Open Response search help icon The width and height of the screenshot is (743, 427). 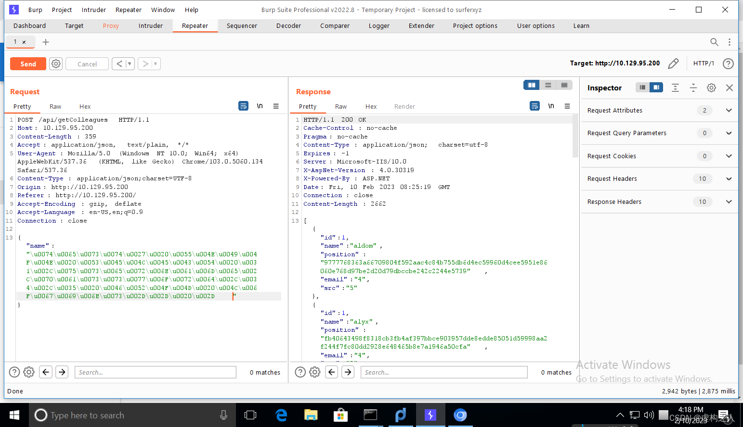pos(300,372)
